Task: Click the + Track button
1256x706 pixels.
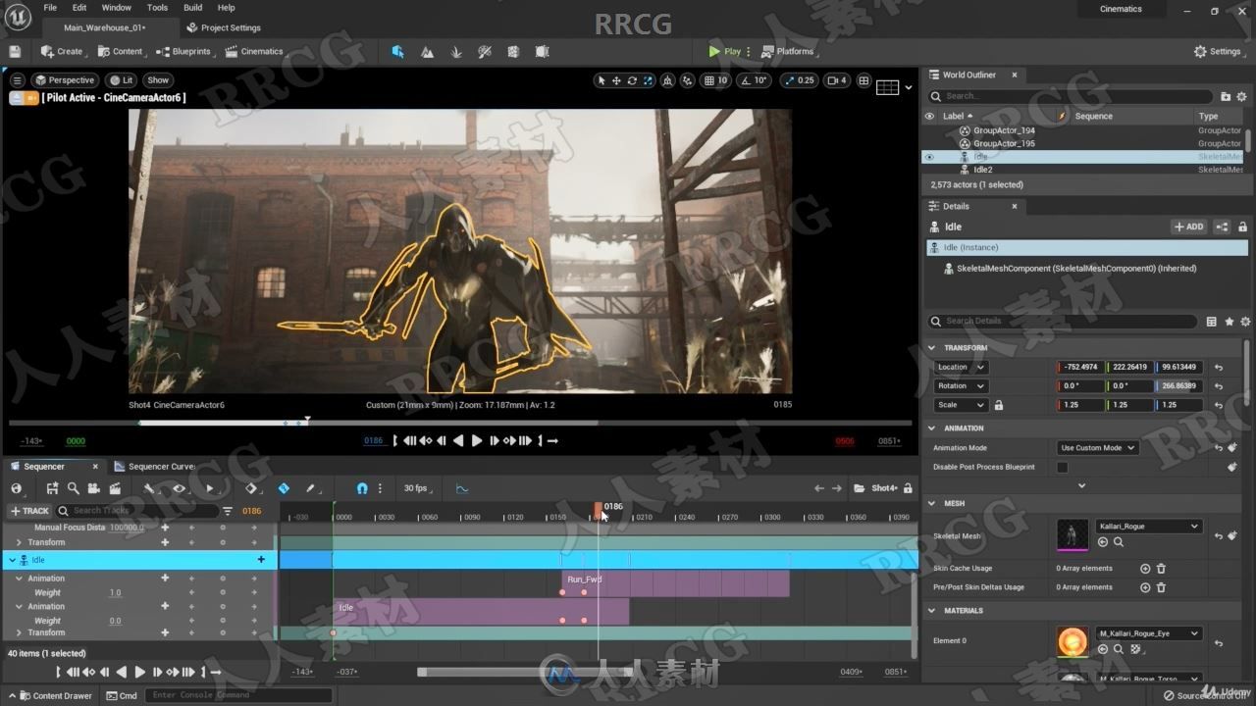Action: pos(29,511)
